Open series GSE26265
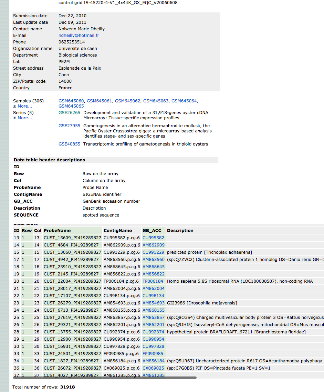 coord(70,113)
